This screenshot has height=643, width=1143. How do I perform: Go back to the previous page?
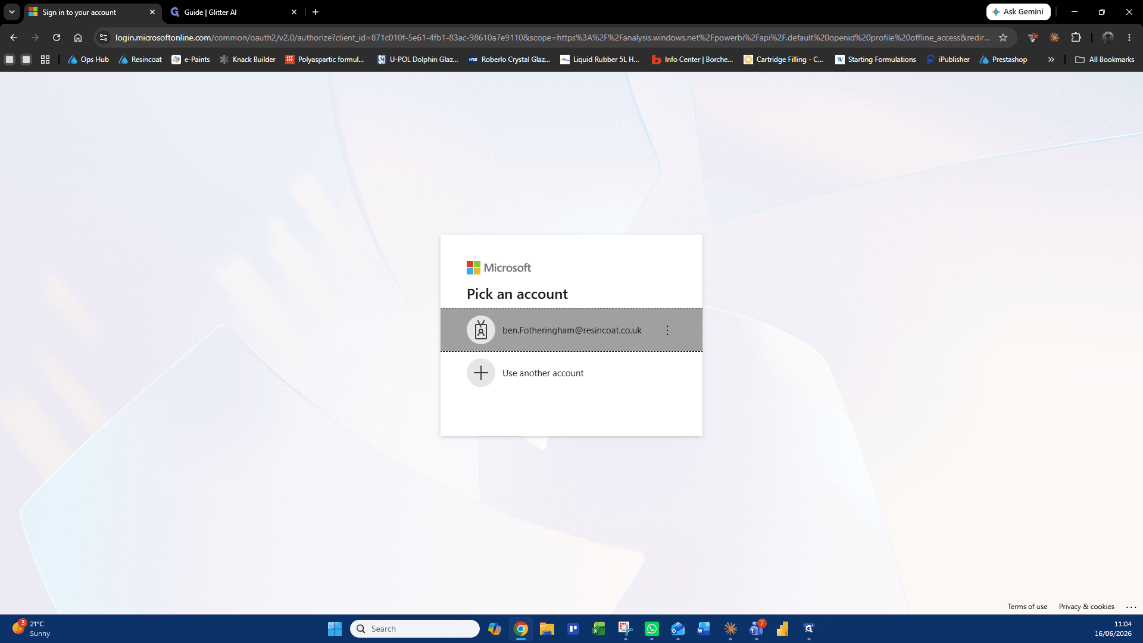pyautogui.click(x=14, y=38)
